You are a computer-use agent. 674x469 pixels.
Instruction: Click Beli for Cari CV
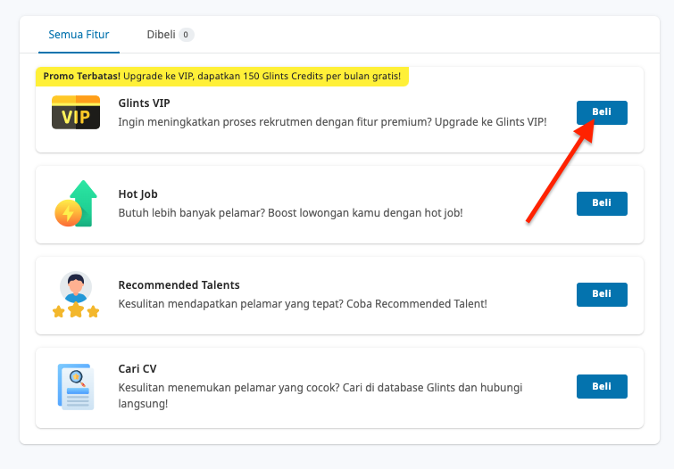(x=602, y=387)
